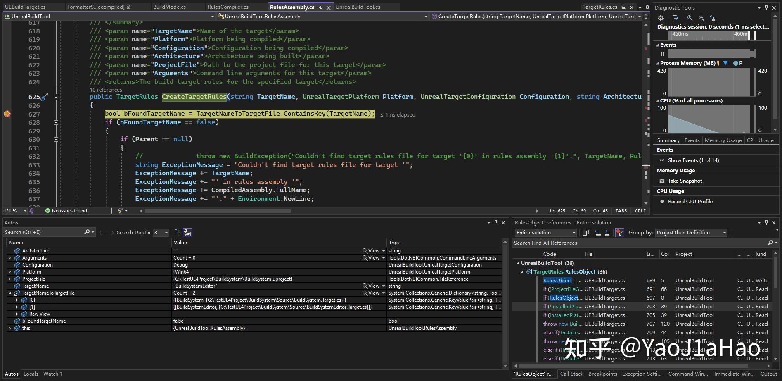Click the export icon in Diagnostic Tools toolbar
782x381 pixels.
(x=675, y=18)
